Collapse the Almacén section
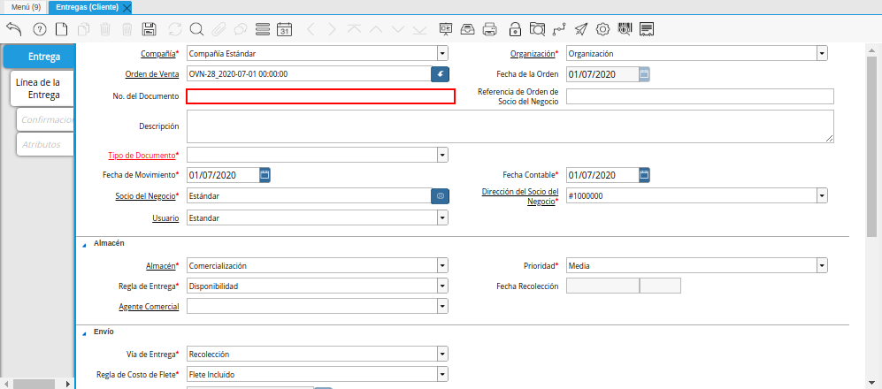 [85, 245]
